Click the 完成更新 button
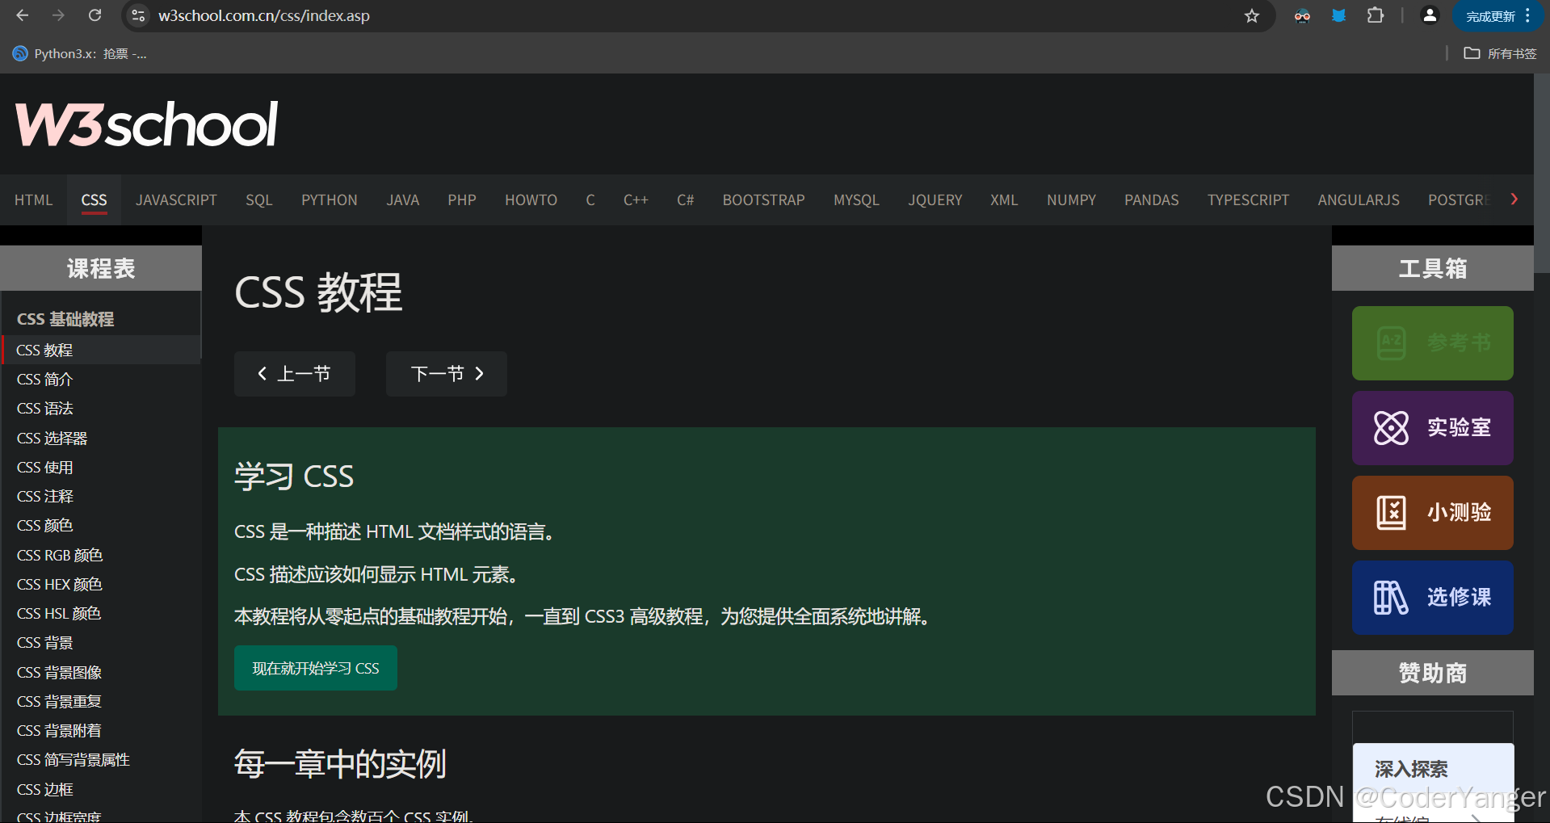The height and width of the screenshot is (823, 1550). click(x=1490, y=16)
